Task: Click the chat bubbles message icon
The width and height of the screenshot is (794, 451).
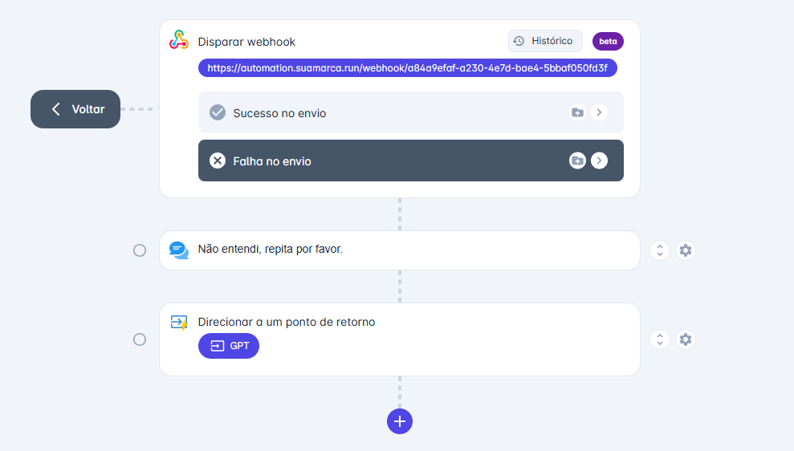Action: click(x=178, y=250)
